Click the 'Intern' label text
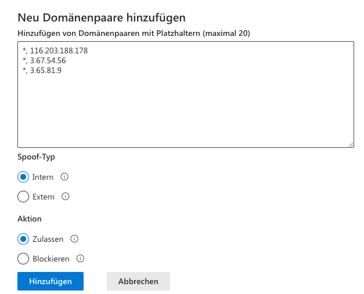This screenshot has width=364, height=294. click(x=43, y=177)
